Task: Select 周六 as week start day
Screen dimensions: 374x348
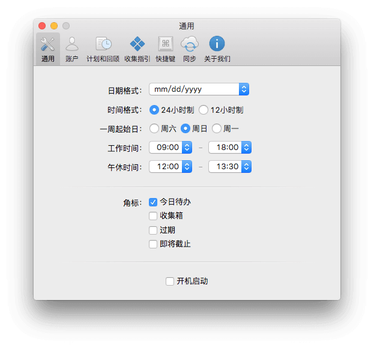Action: pos(154,128)
